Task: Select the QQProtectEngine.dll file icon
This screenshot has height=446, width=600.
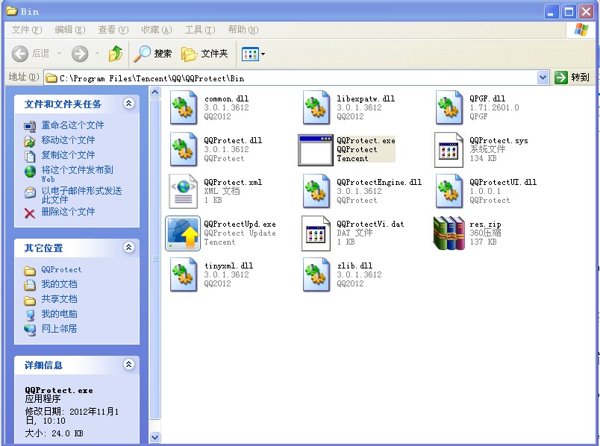Action: (x=316, y=191)
